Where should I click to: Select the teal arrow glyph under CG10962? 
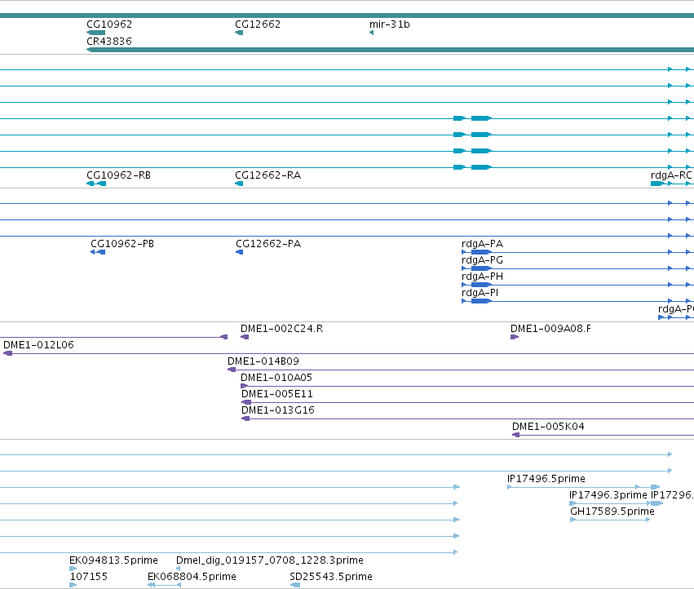coord(96,33)
